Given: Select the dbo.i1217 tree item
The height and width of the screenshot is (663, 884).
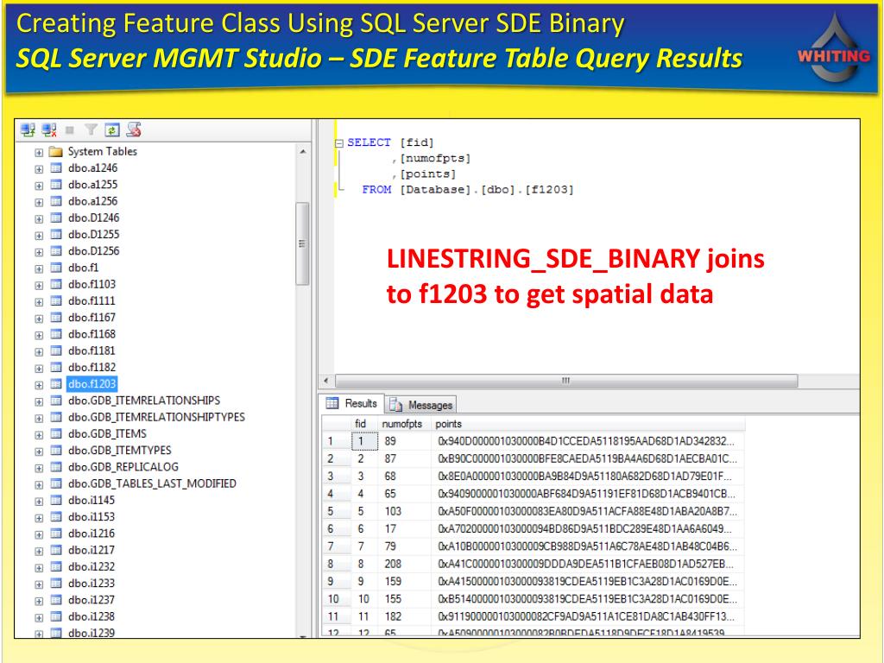Looking at the screenshot, I should [92, 550].
